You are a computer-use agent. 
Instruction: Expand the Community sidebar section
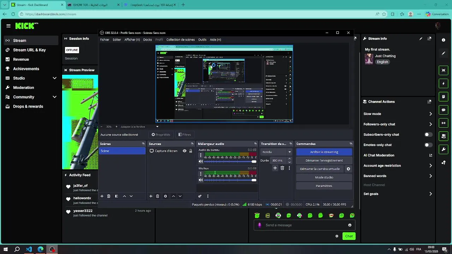tap(55, 97)
